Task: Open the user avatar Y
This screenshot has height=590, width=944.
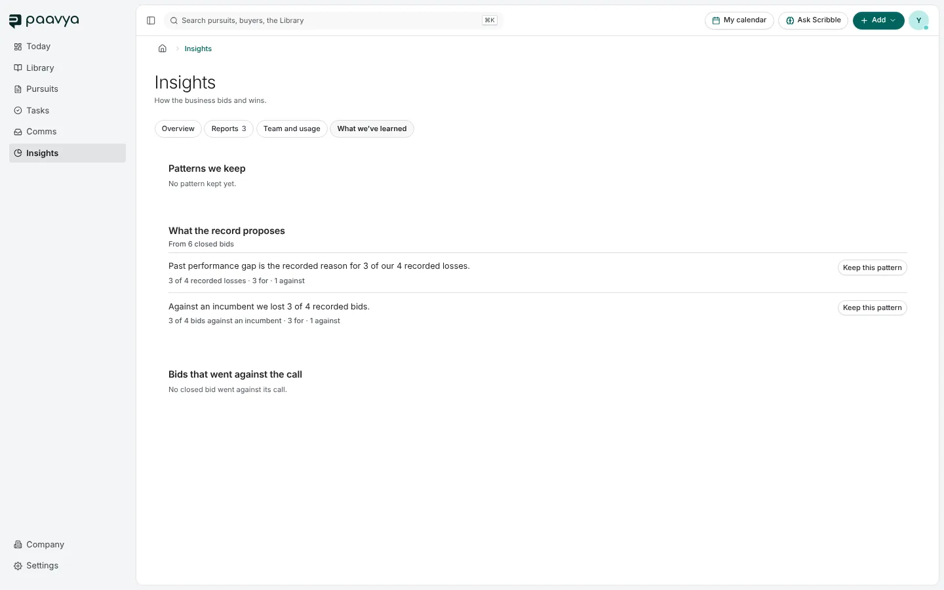Action: (x=918, y=20)
